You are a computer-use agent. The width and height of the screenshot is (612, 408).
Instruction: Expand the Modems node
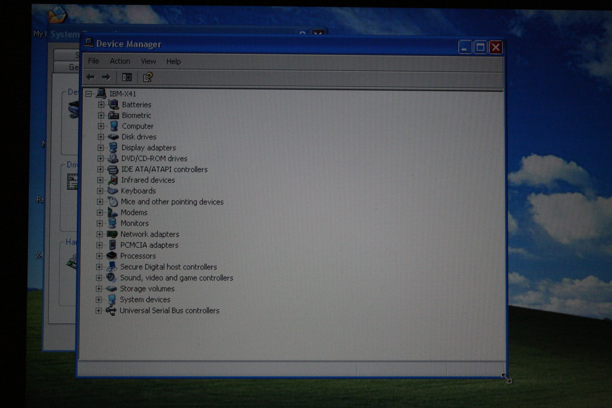(100, 212)
